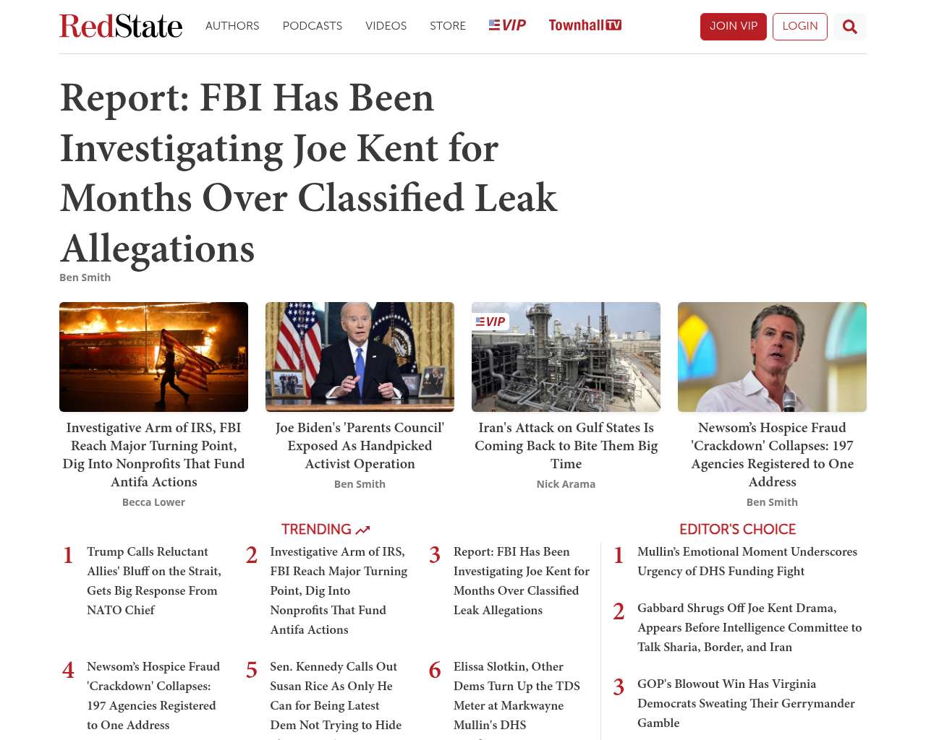Open the Podcasts menu item
The image size is (926, 740).
(x=312, y=26)
